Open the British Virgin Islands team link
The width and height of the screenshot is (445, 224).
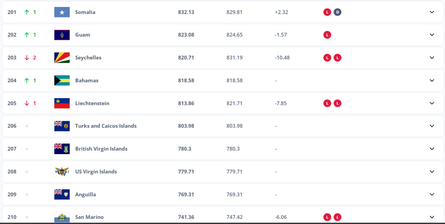click(x=101, y=149)
